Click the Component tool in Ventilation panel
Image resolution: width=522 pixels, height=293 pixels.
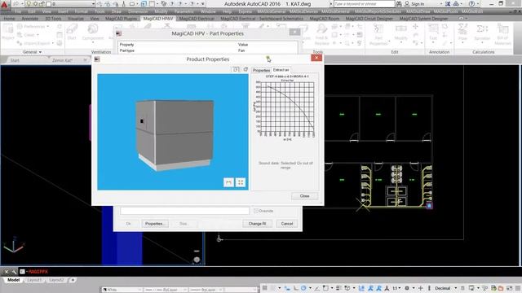click(x=93, y=33)
